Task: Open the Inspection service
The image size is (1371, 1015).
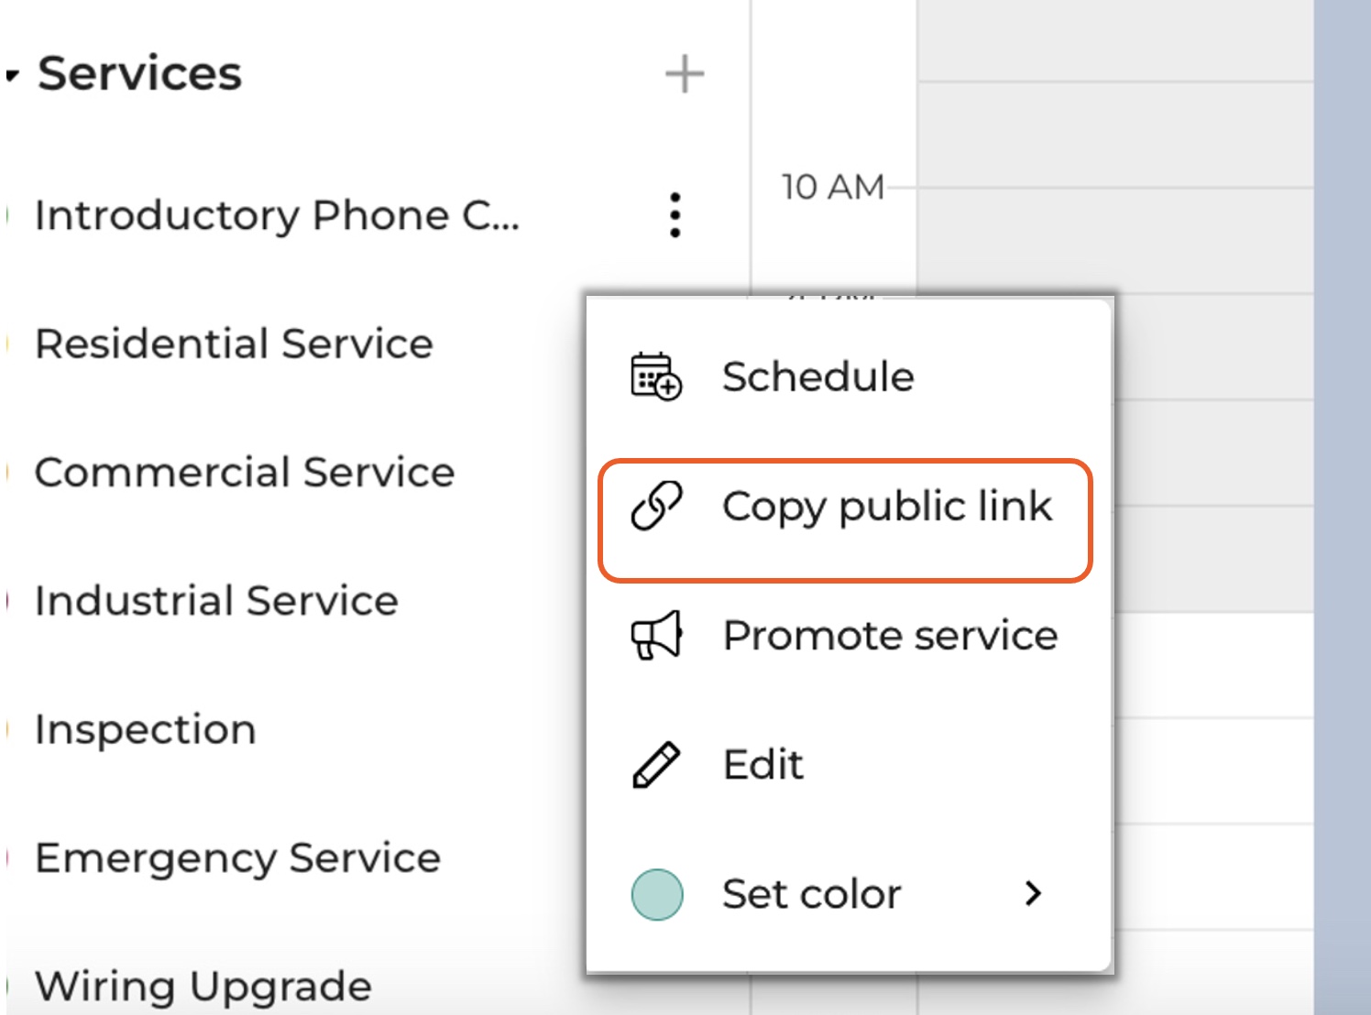Action: (x=145, y=730)
